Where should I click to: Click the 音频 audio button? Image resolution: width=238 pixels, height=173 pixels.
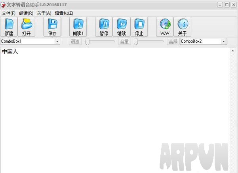[173, 42]
